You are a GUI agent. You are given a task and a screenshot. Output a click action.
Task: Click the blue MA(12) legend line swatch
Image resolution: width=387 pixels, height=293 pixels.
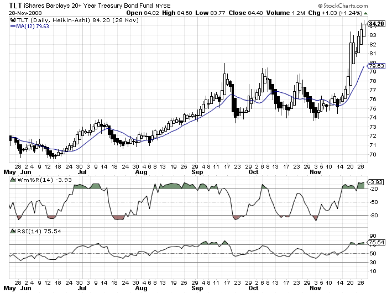[x=13, y=25]
